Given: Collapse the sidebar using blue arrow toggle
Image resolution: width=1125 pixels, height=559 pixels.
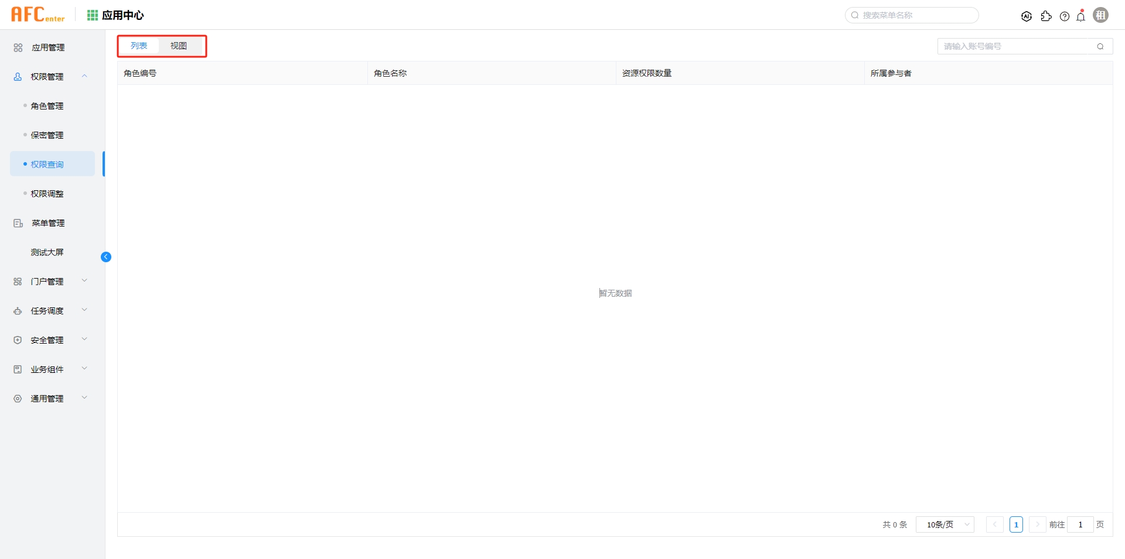Looking at the screenshot, I should pyautogui.click(x=106, y=256).
